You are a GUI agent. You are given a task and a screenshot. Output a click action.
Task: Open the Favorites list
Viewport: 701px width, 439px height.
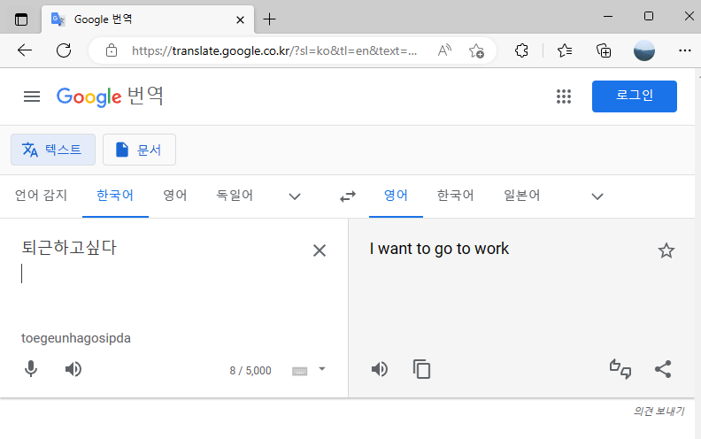point(565,50)
